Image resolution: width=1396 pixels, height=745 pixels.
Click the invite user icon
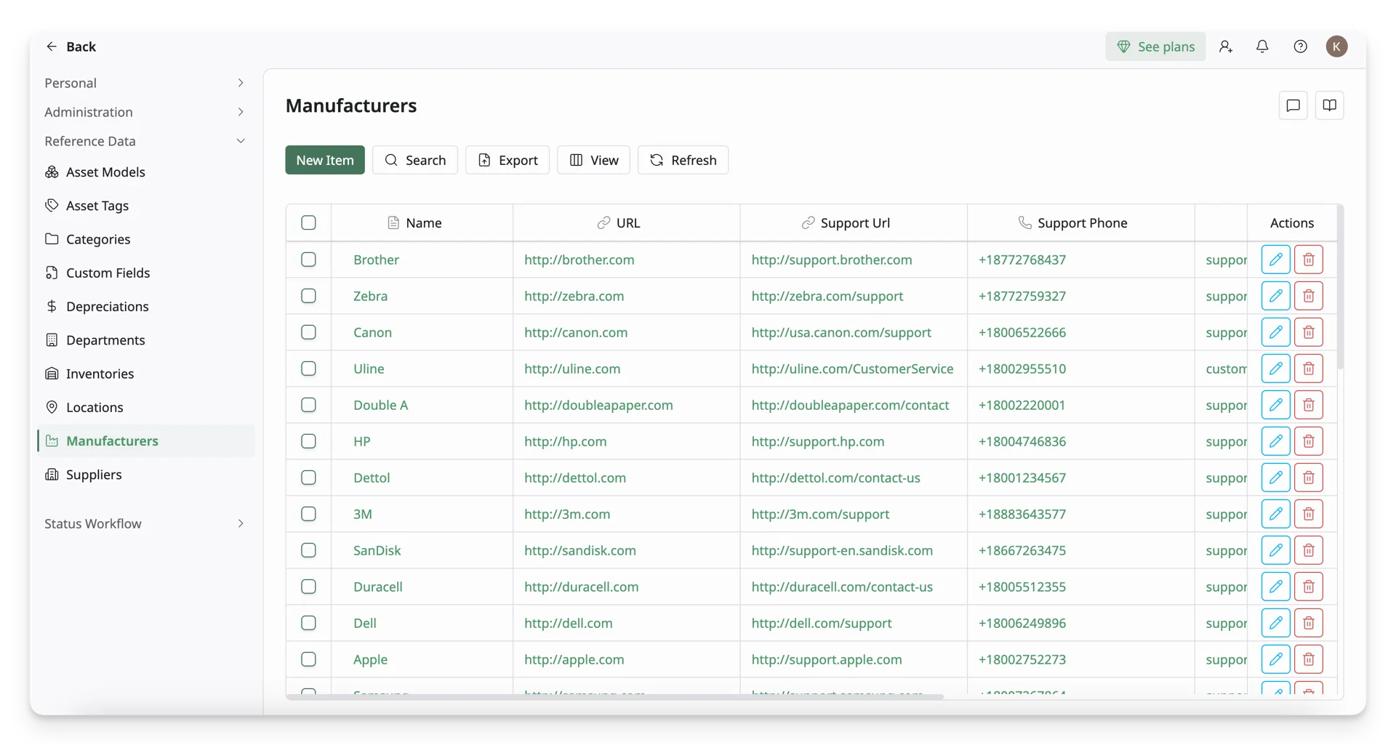click(1225, 47)
